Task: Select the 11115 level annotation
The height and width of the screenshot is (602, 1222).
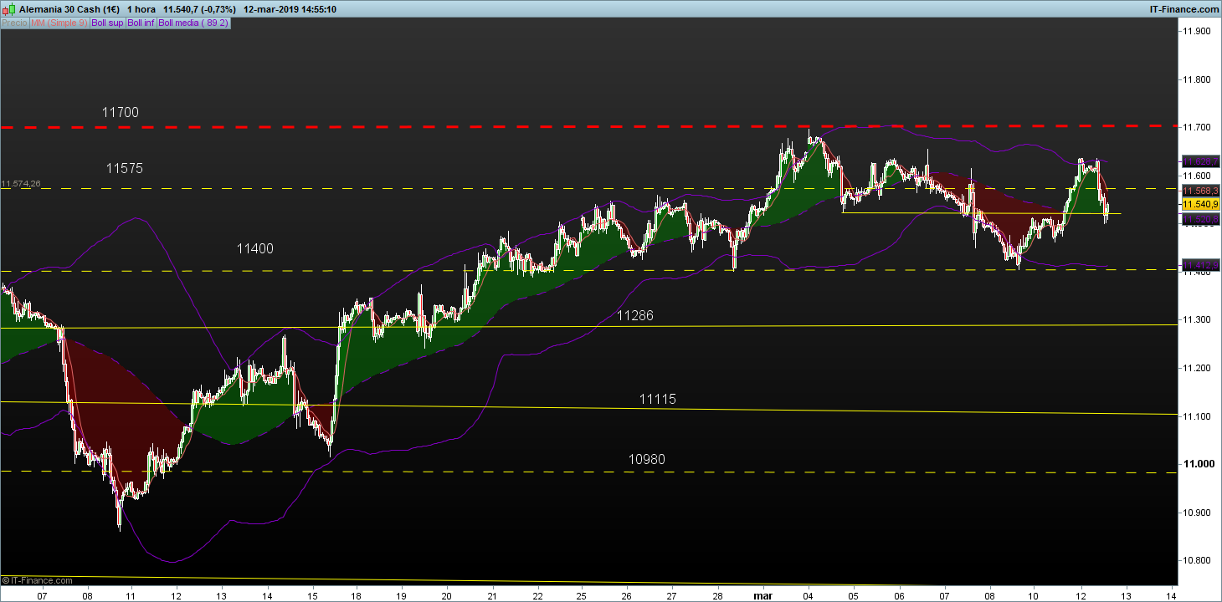Action: (x=658, y=400)
